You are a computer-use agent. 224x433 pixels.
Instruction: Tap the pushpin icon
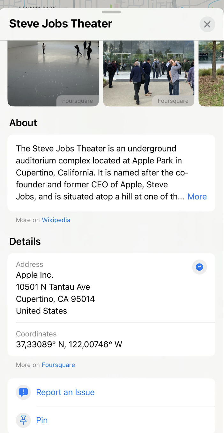point(23,420)
